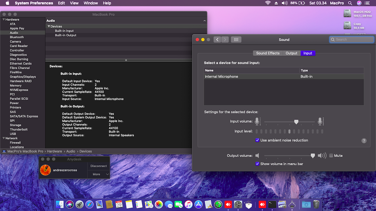Open Apple menu
This screenshot has width=376, height=211.
(x=7, y=3)
